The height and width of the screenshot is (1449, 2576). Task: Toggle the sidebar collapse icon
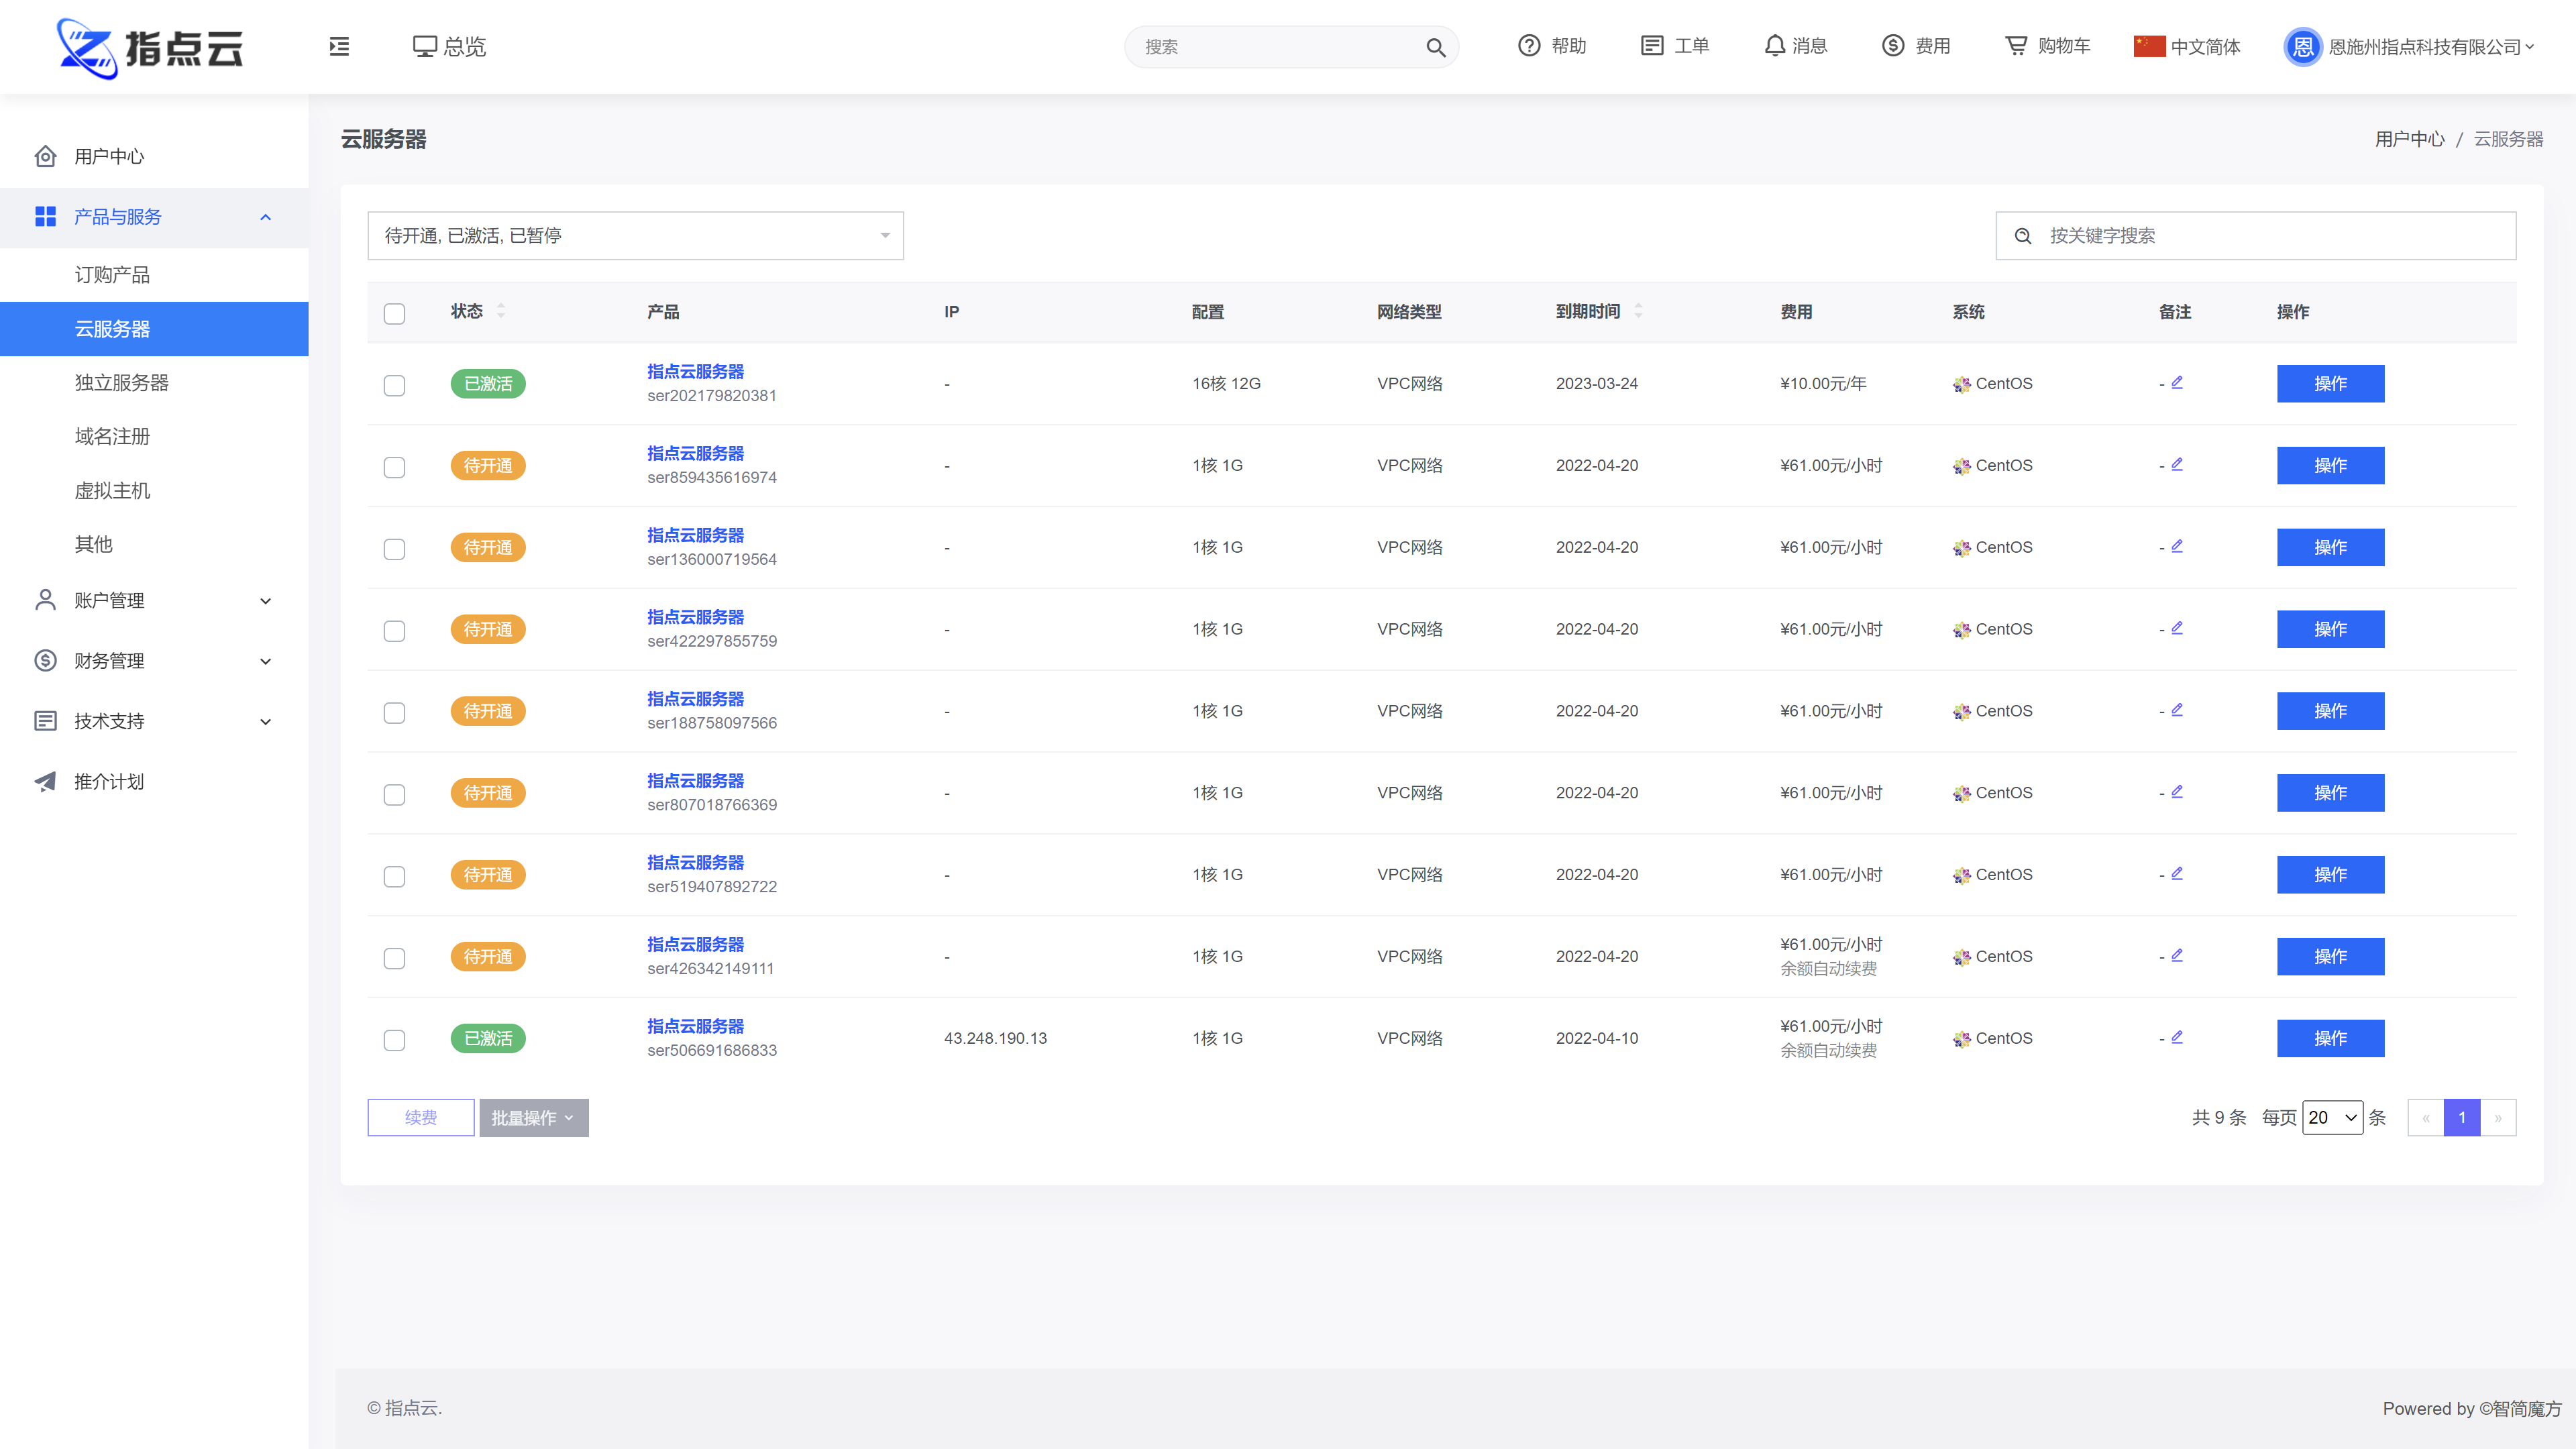[x=339, y=46]
